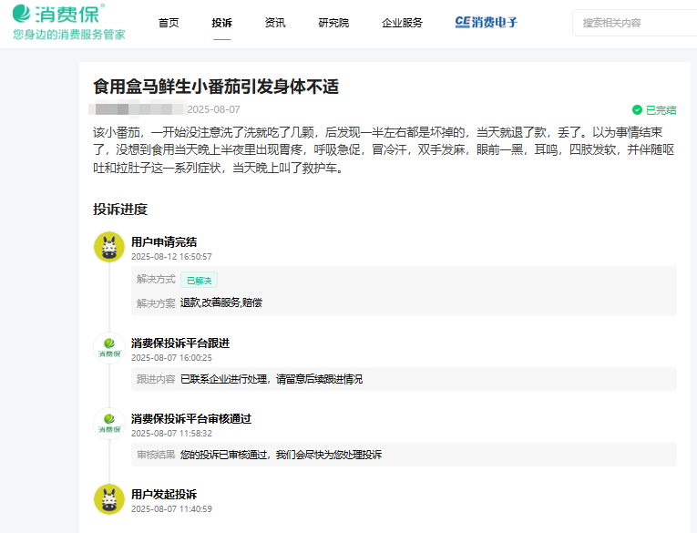Click the timestamp 2025-08-07 11:40:59
The image size is (697, 533).
coord(171,509)
